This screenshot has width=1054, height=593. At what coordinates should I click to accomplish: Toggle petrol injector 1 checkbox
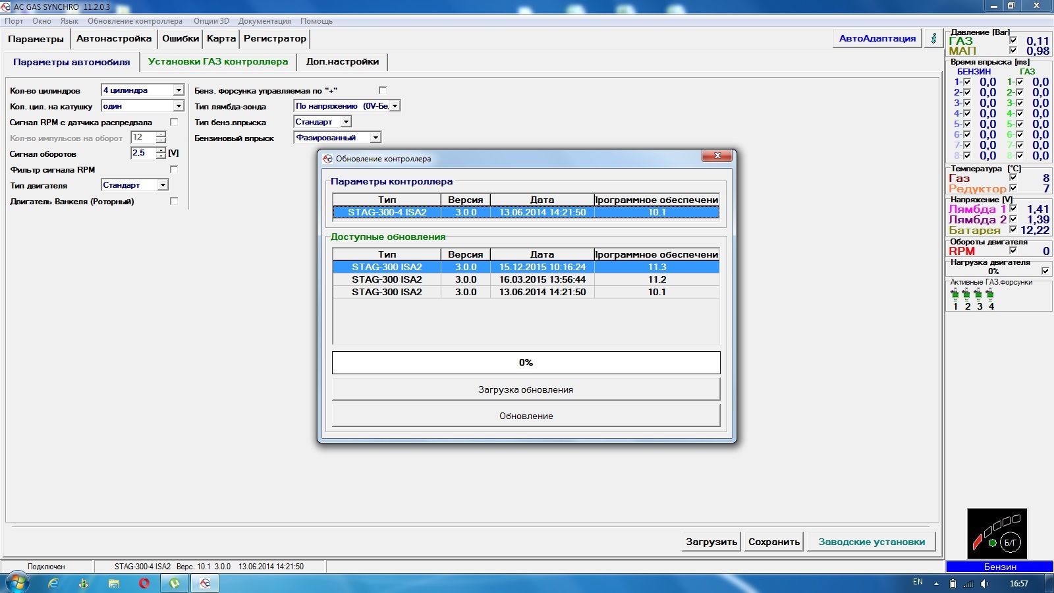967,82
